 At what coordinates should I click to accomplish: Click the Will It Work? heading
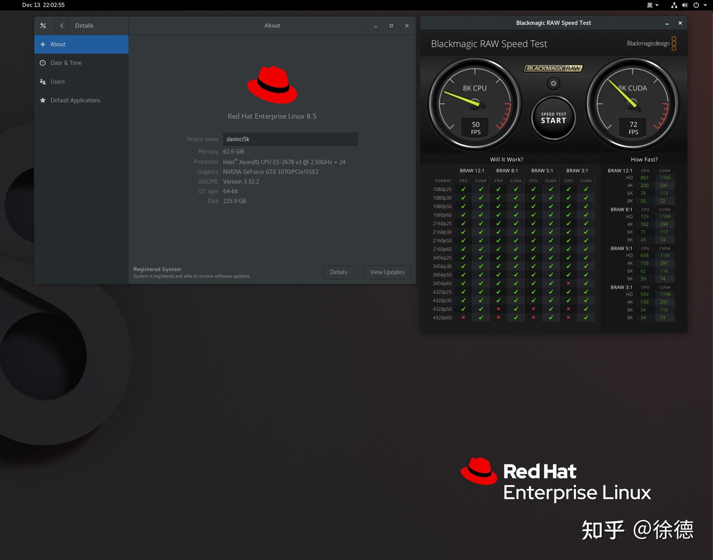coord(507,159)
